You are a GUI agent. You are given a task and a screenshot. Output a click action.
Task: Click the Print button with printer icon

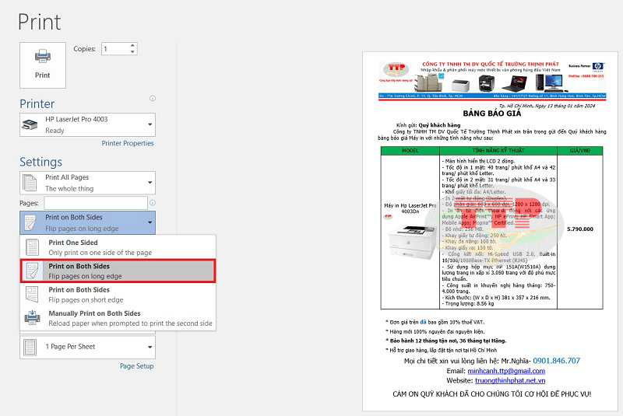point(43,65)
